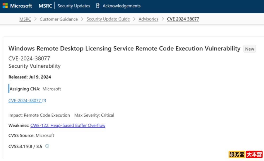Open the Security Update Guide breadcrumb
Screen dimensions: 264x161
pos(108,19)
